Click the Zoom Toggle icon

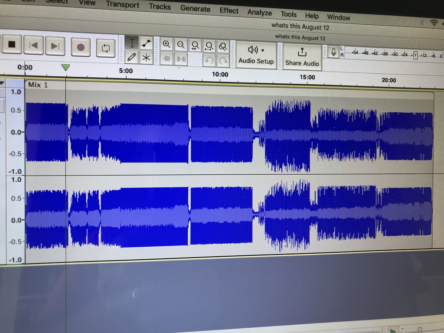click(x=223, y=47)
